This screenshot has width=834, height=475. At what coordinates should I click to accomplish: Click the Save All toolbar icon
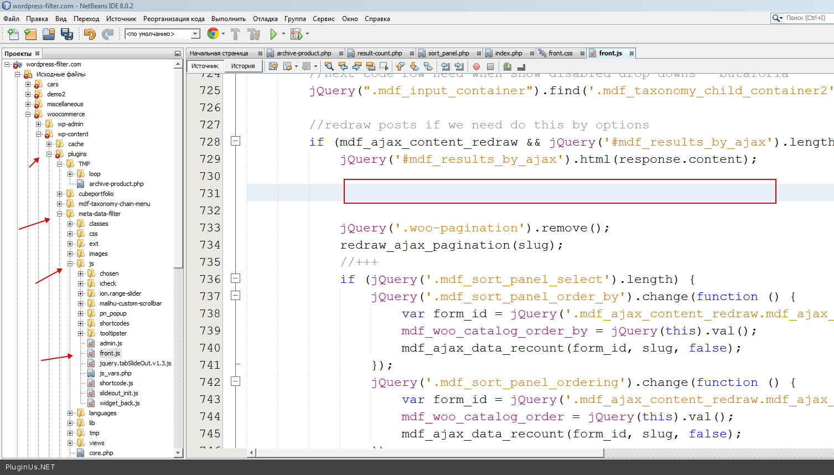point(67,34)
